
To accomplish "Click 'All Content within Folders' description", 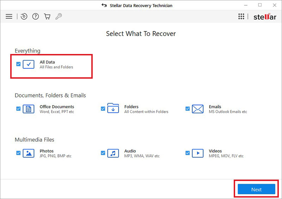I will pos(146,112).
